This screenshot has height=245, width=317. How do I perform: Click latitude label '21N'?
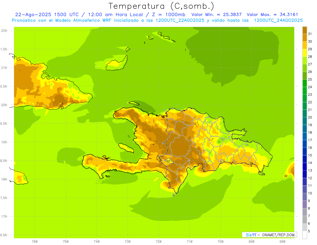pyautogui.click(x=4, y=68)
